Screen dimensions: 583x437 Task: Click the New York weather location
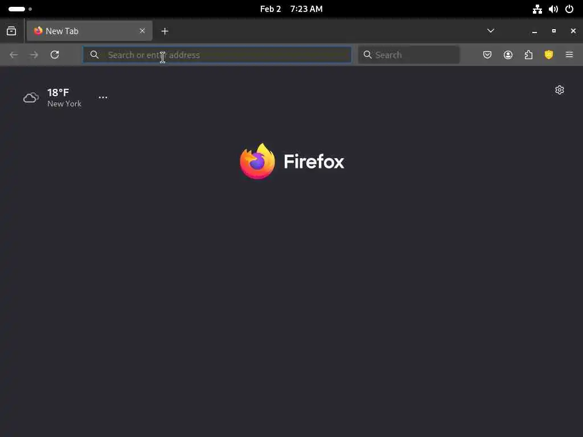click(64, 104)
